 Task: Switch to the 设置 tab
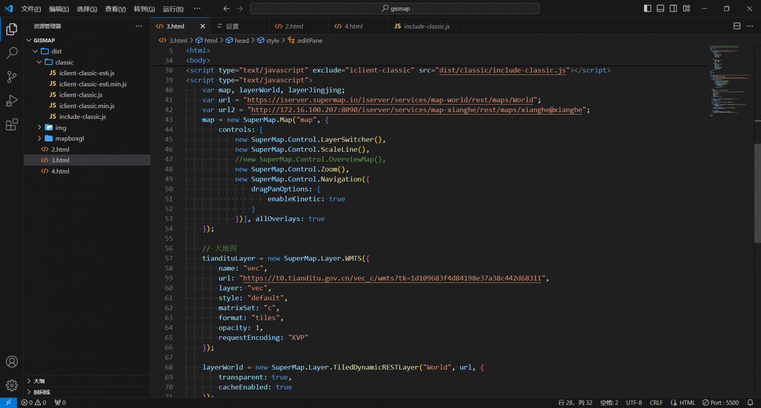point(240,26)
